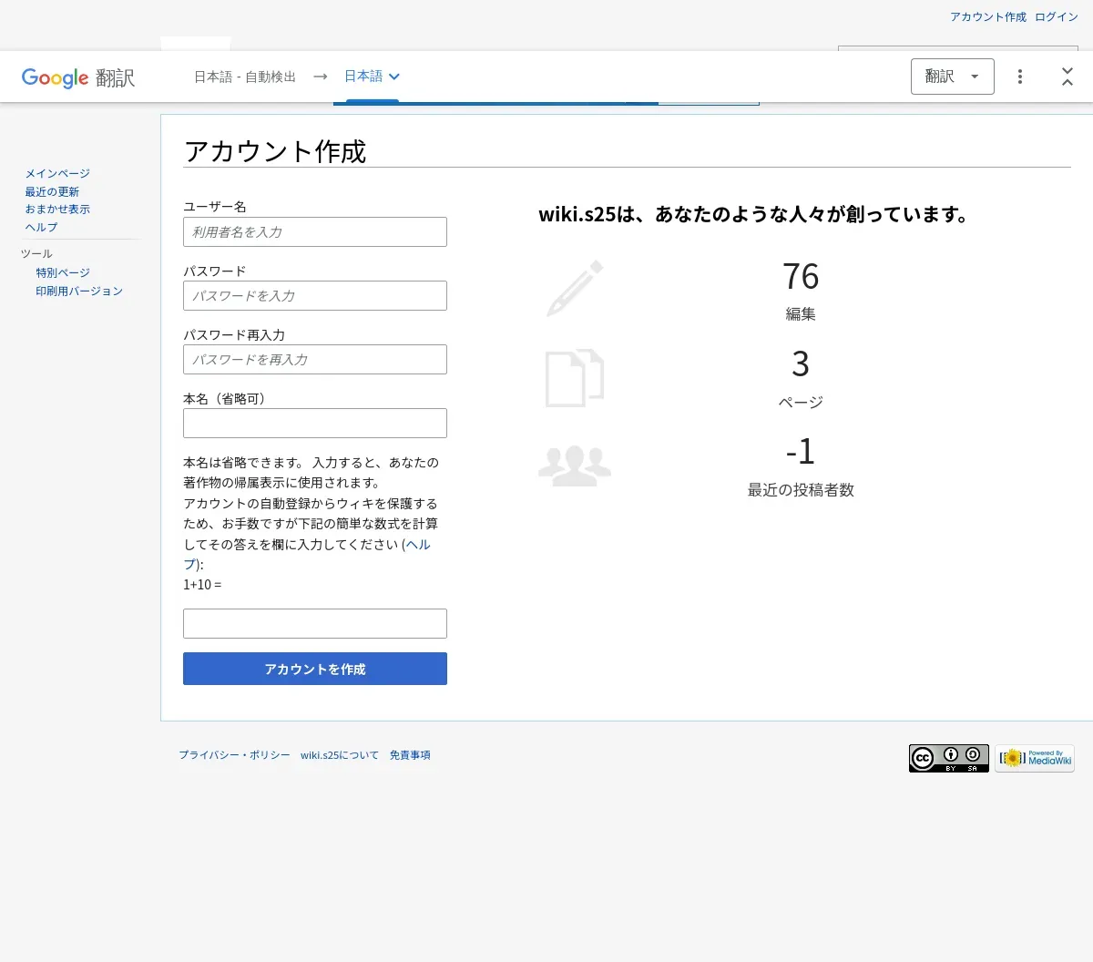Open the three-dot translate options menu
Viewport: 1093px width, 962px height.
click(1019, 77)
